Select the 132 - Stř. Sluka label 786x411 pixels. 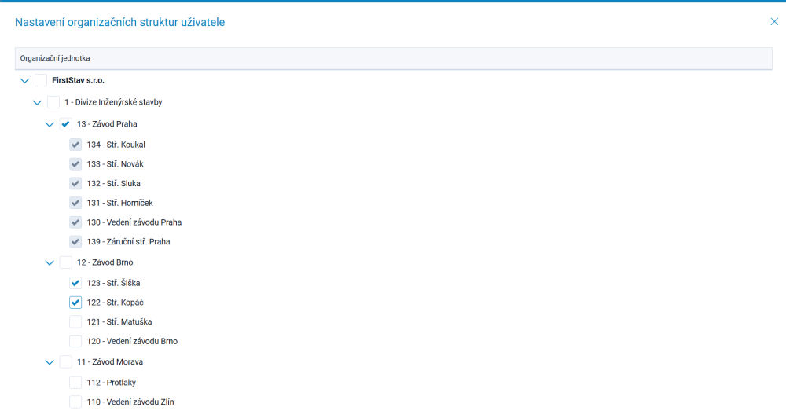[x=113, y=183]
